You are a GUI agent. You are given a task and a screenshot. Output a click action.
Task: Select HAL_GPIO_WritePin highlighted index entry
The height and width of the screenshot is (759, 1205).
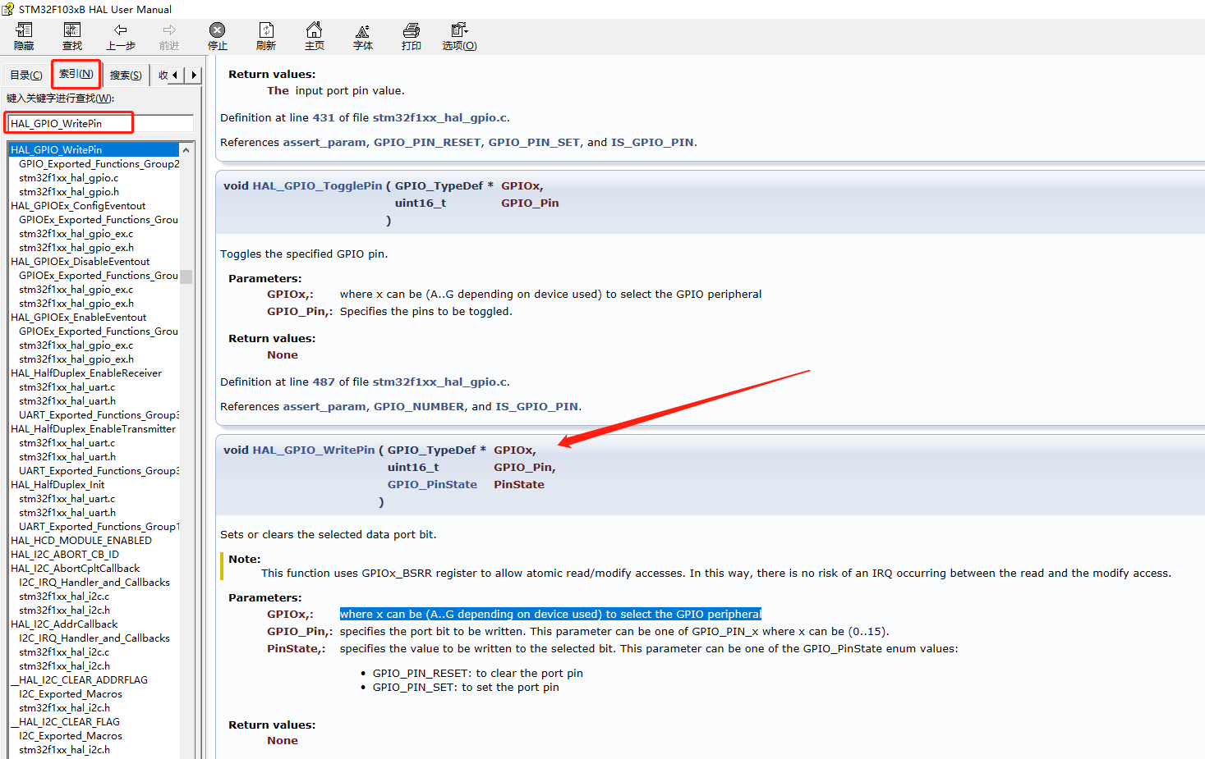93,149
